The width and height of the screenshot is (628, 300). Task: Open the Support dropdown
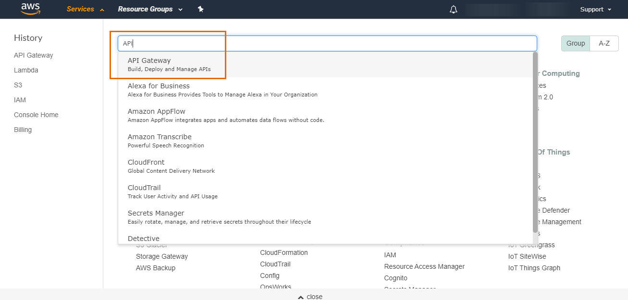[x=596, y=10]
